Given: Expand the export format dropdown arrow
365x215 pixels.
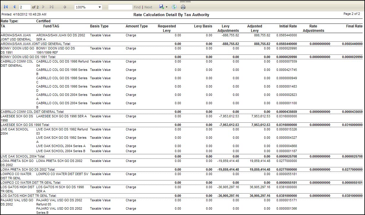Looking at the screenshot, I should (166, 7).
